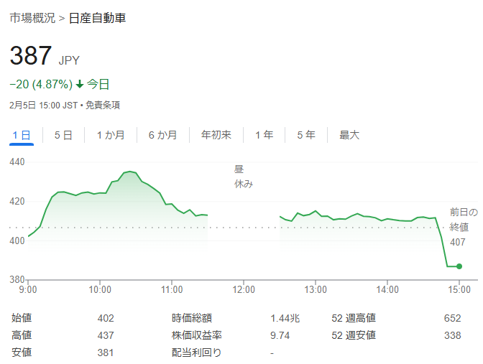Screen dimensions: 483x364
Task: Click the 配当利回り label
Action: click(x=196, y=353)
